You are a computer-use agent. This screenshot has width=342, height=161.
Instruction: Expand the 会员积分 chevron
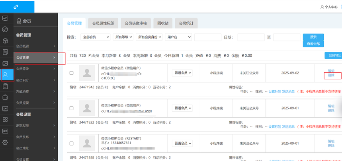[x=54, y=80]
